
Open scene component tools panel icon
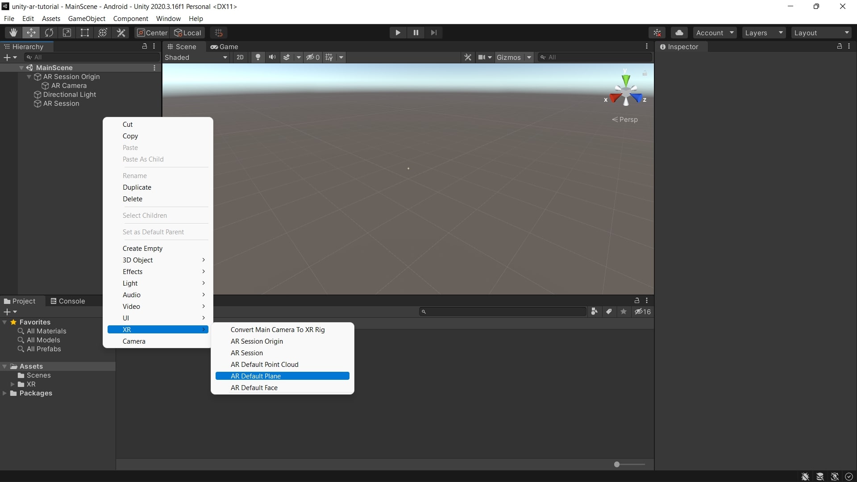point(468,57)
